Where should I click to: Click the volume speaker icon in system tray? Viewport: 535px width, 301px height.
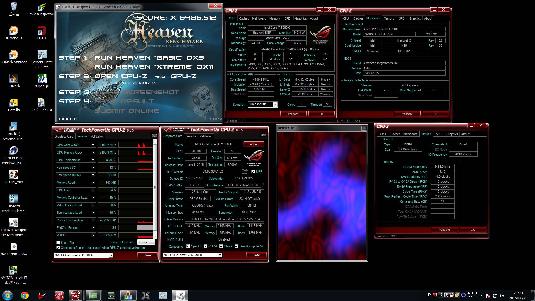click(x=502, y=295)
